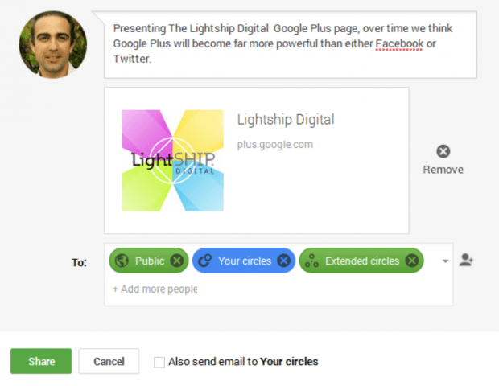Click the Lightship Digital logo thumbnail
499x386 pixels.
172,160
